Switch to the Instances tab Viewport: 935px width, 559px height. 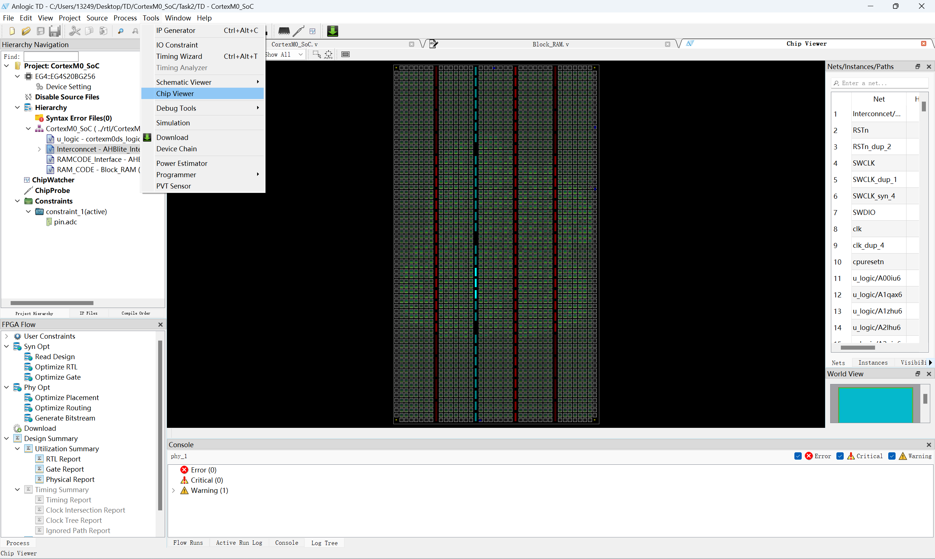pos(873,362)
